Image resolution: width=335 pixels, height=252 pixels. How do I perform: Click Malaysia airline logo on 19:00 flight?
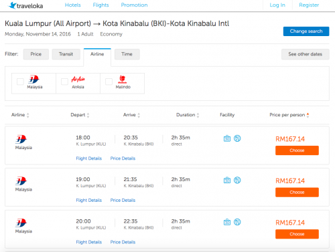21,181
